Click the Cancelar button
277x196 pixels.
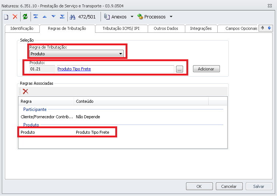tap(229, 186)
